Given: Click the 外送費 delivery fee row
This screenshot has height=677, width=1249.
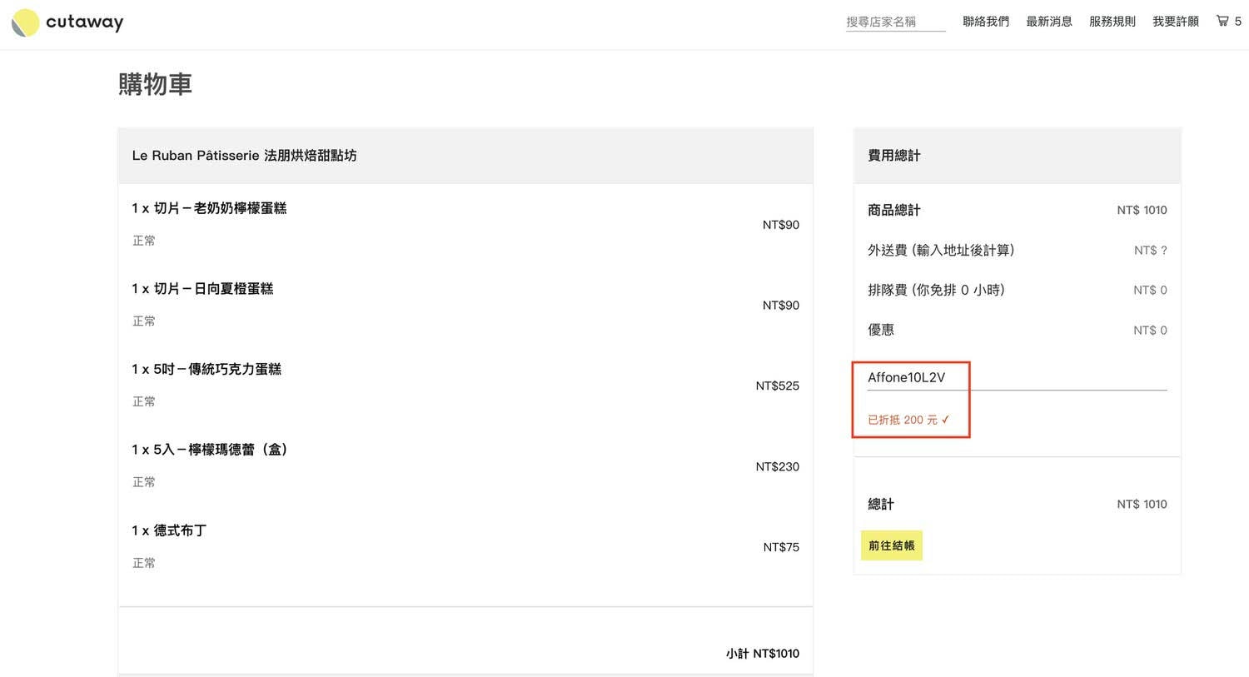Looking at the screenshot, I should point(941,250).
